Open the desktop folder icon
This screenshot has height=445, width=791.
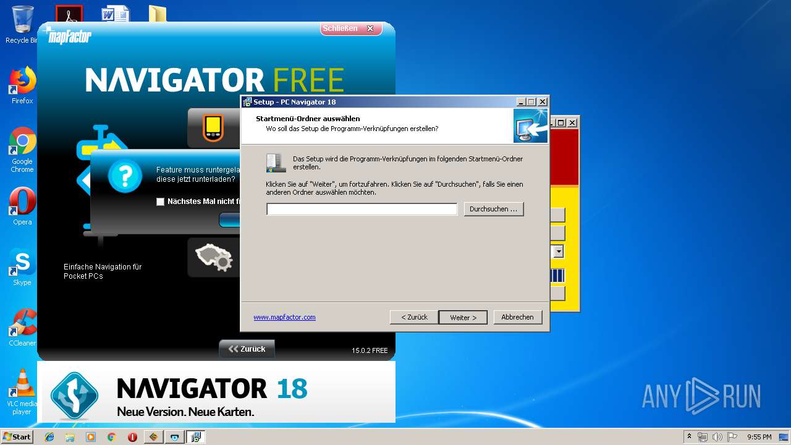[x=158, y=14]
